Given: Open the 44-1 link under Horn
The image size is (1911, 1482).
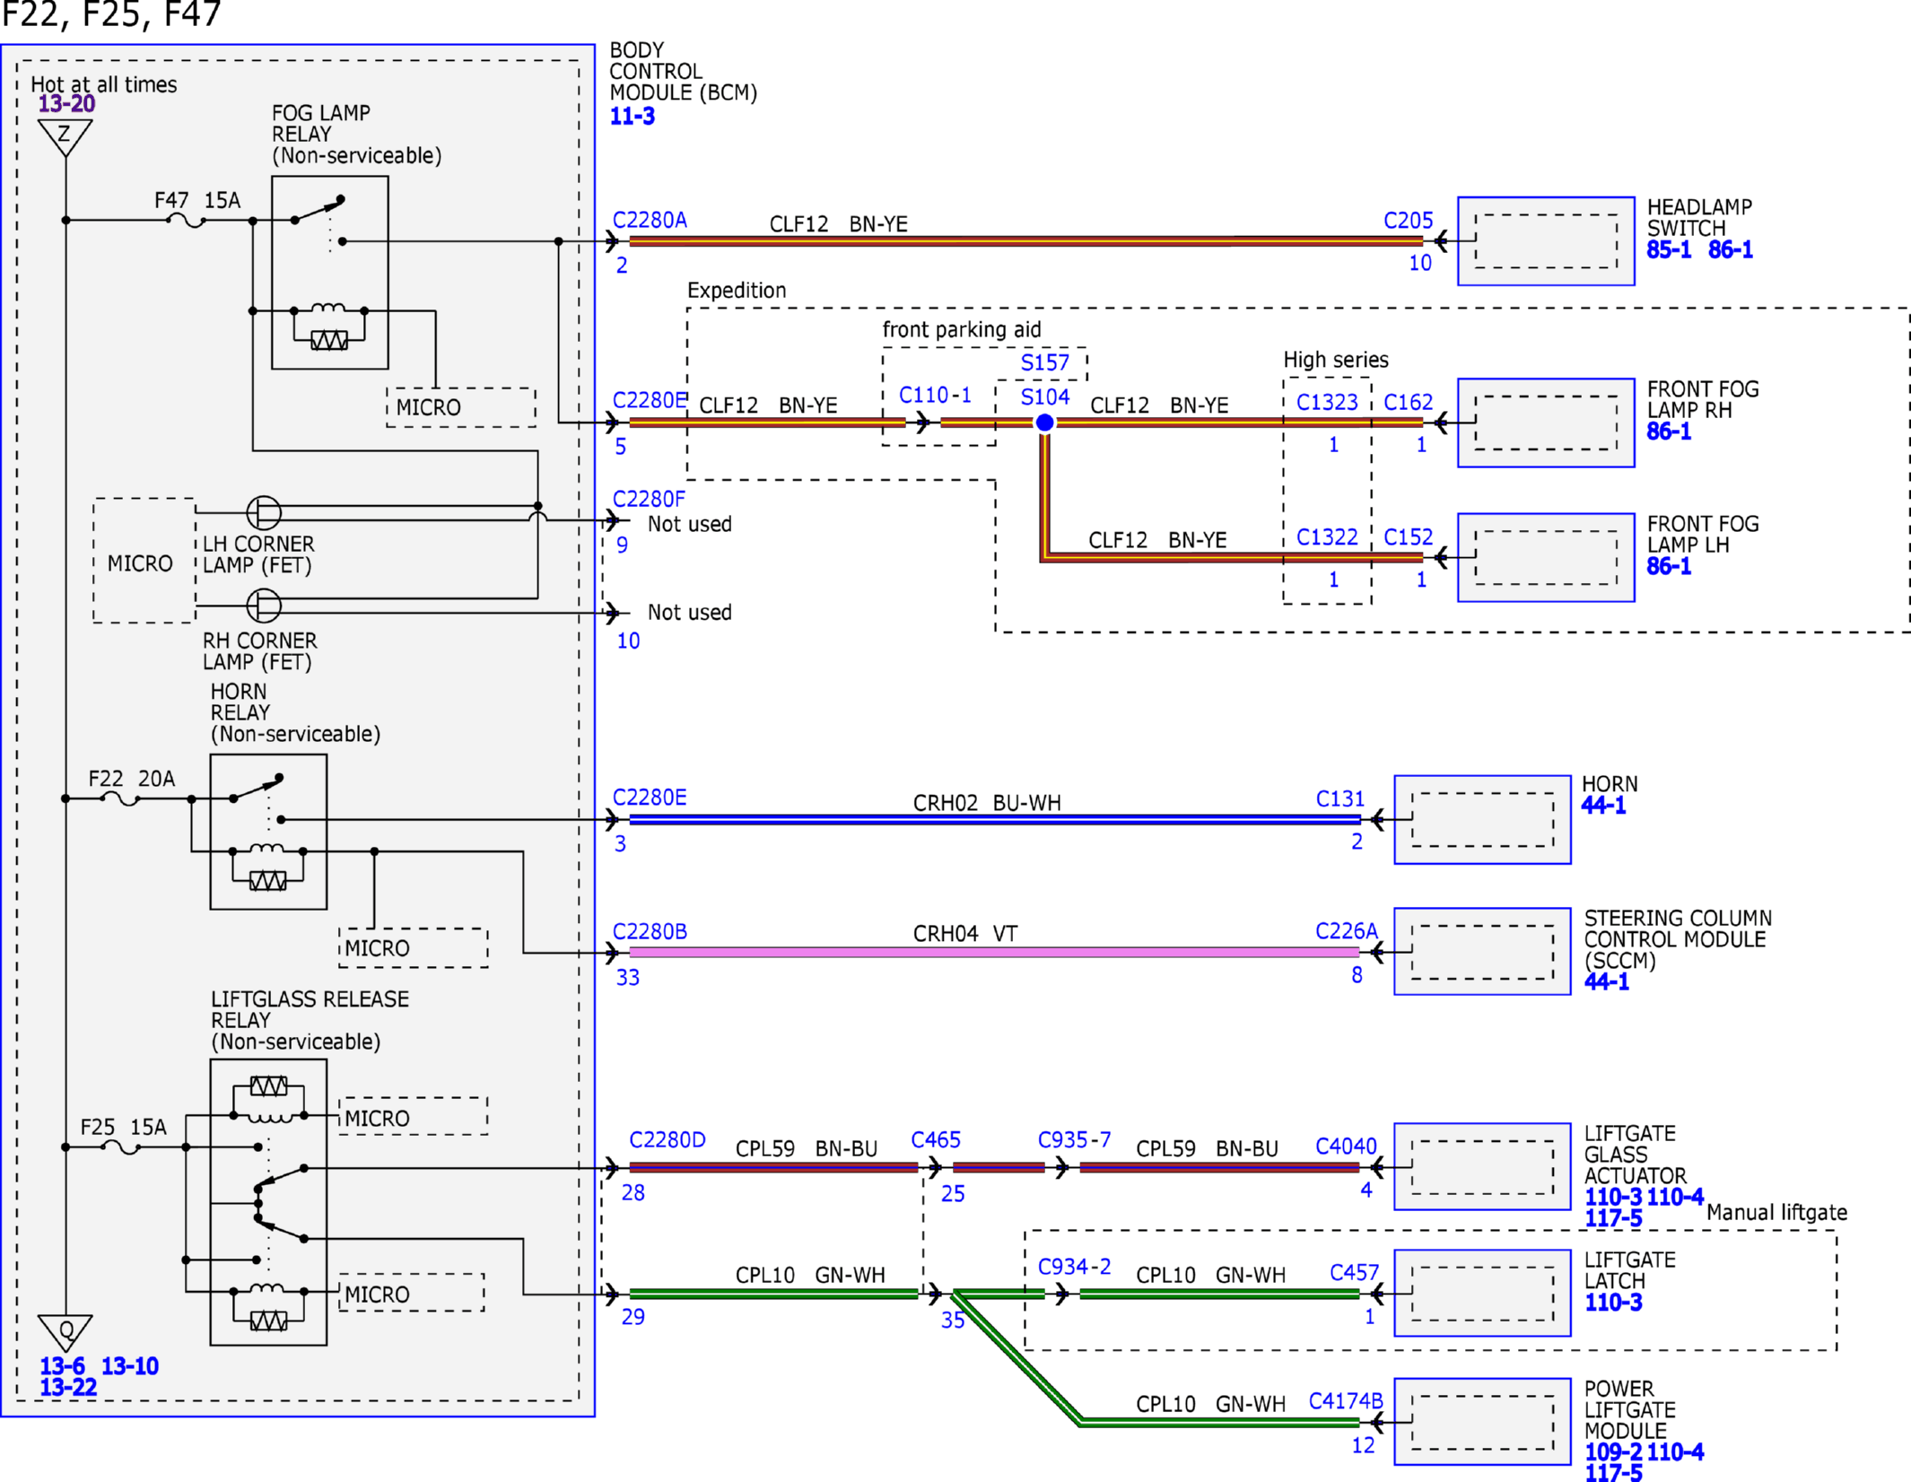Looking at the screenshot, I should click(1603, 806).
